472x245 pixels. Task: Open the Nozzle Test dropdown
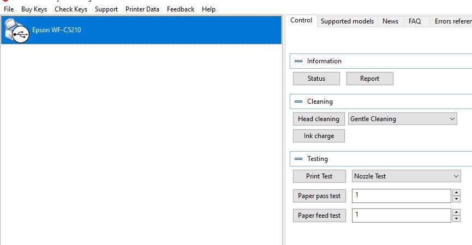[x=406, y=176]
